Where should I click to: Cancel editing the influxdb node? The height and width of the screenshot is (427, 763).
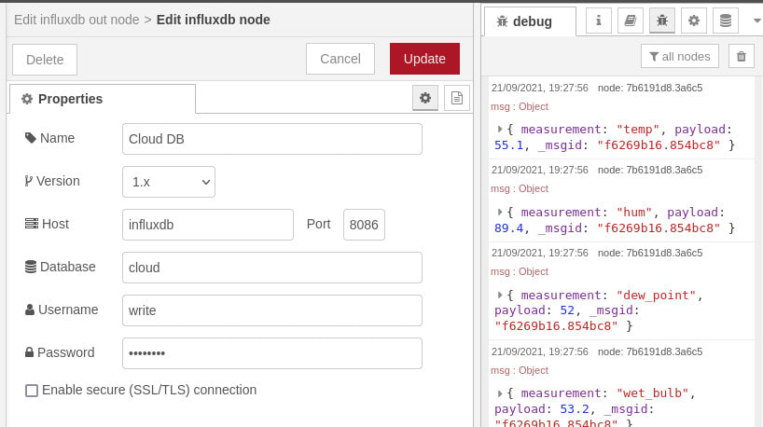340,59
